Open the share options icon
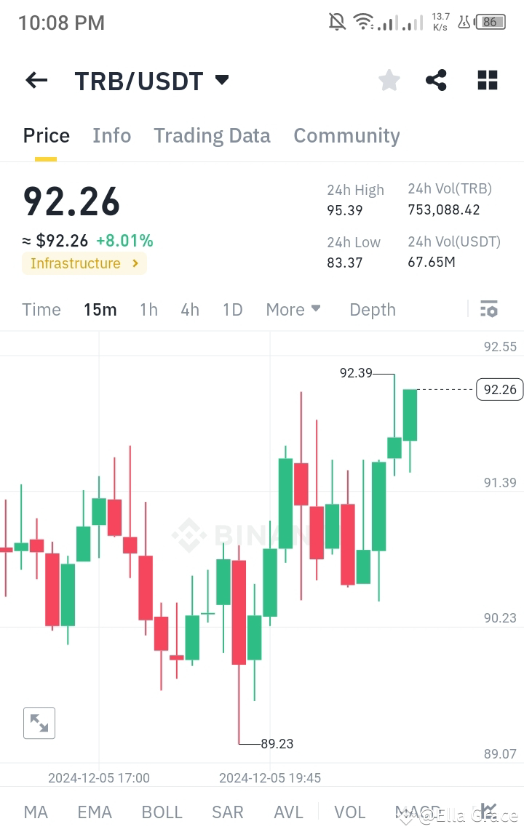524x832 pixels. click(x=436, y=80)
